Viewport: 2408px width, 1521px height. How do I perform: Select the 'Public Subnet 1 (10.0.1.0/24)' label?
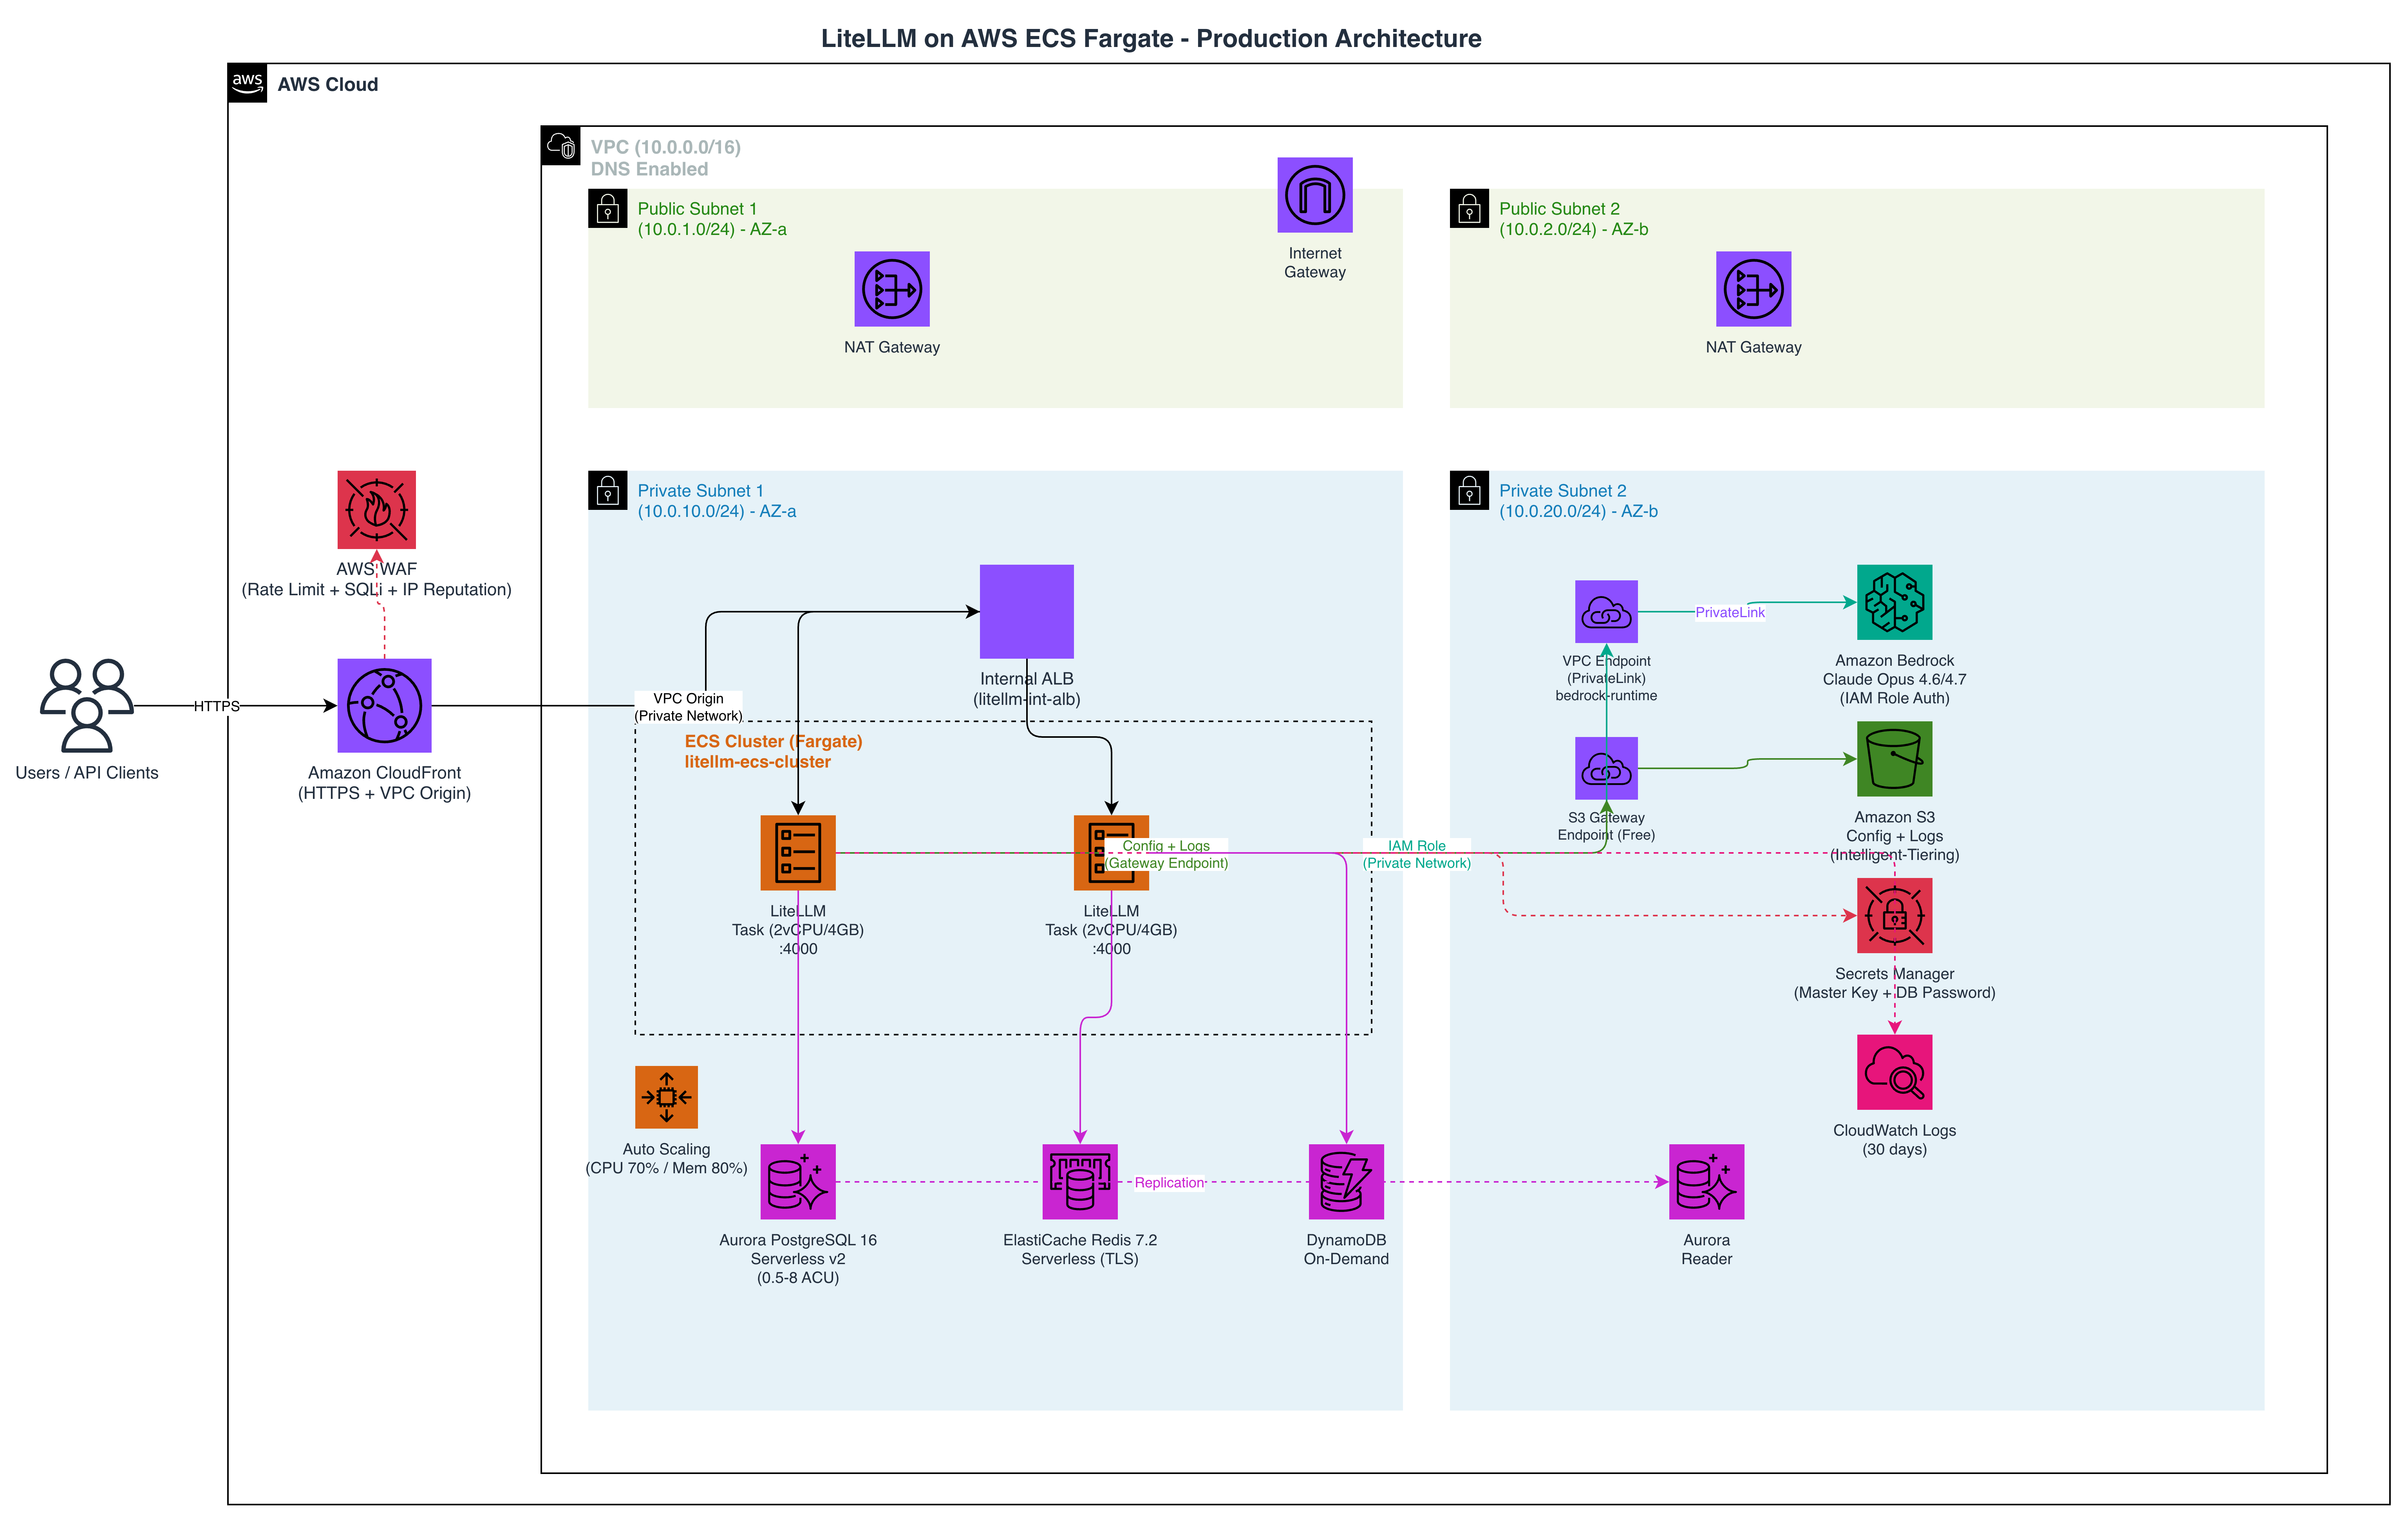point(712,219)
